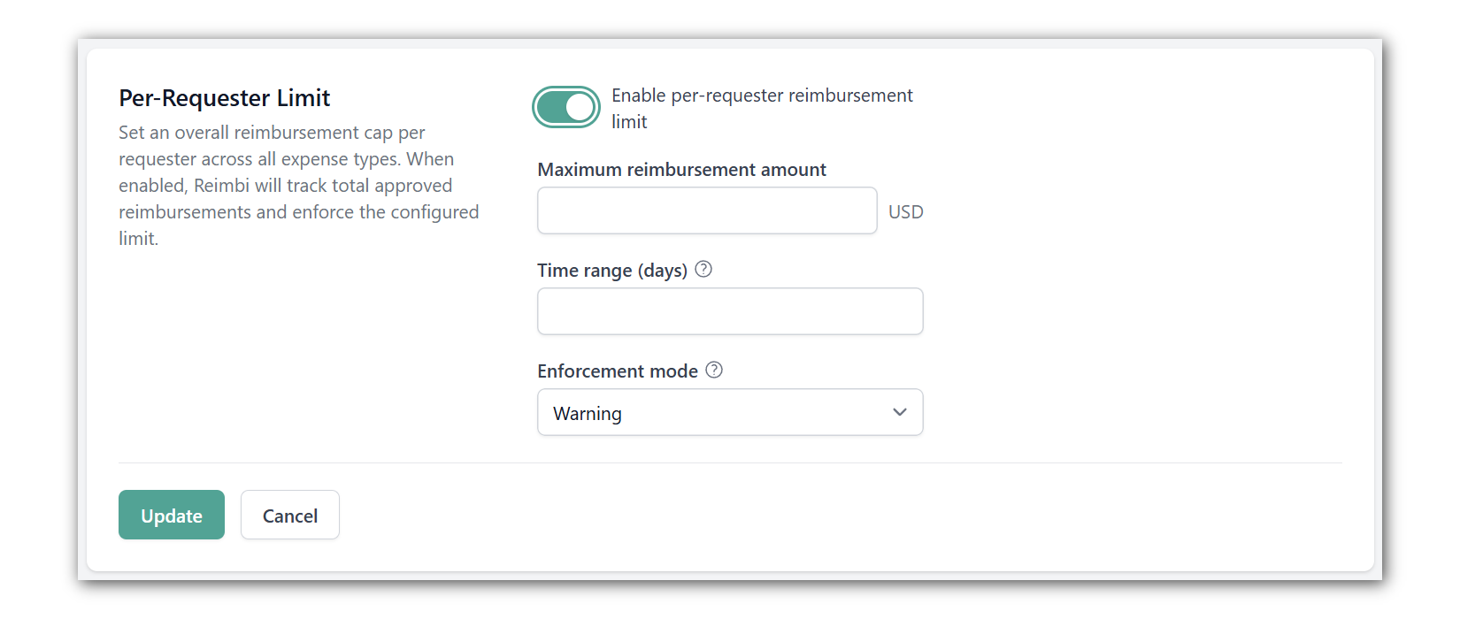Click the help icon beside Time range (days)
The width and height of the screenshot is (1460, 619).
[x=703, y=270]
